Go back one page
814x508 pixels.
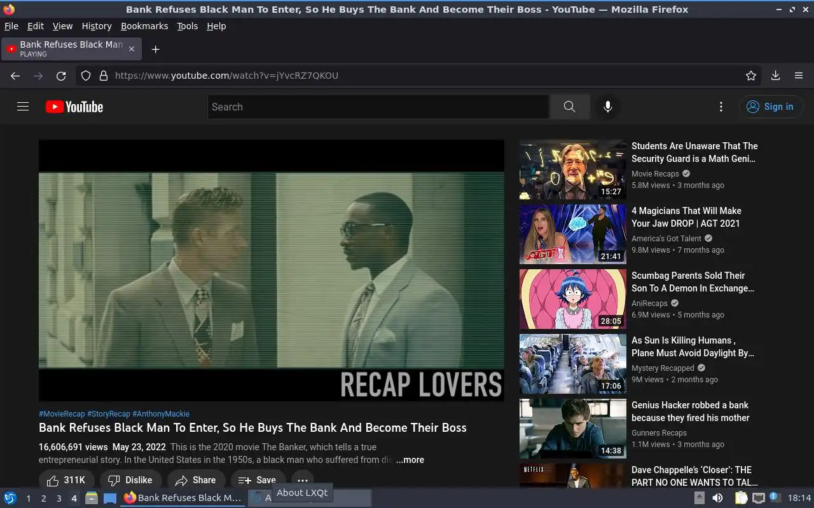[15, 76]
